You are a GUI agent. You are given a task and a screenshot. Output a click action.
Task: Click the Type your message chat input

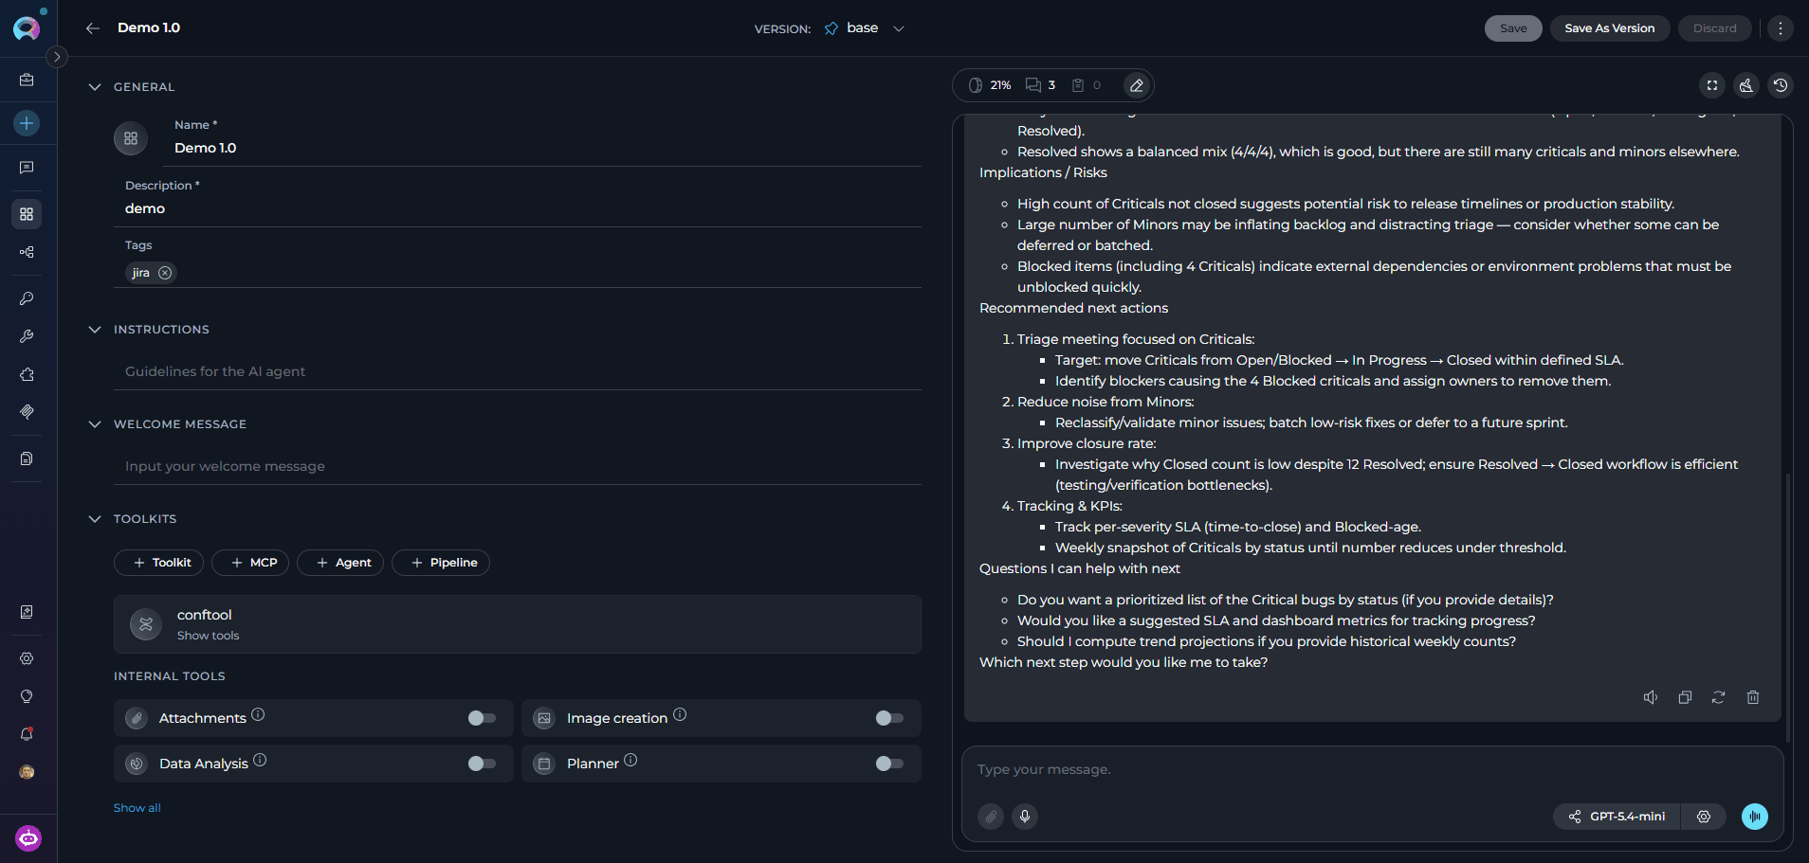point(1372,769)
